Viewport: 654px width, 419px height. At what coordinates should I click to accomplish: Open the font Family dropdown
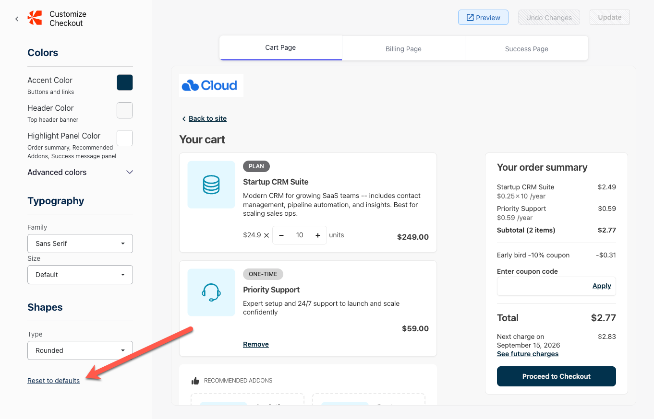click(x=80, y=244)
